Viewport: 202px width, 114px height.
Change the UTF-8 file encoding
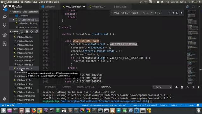tap(174, 105)
